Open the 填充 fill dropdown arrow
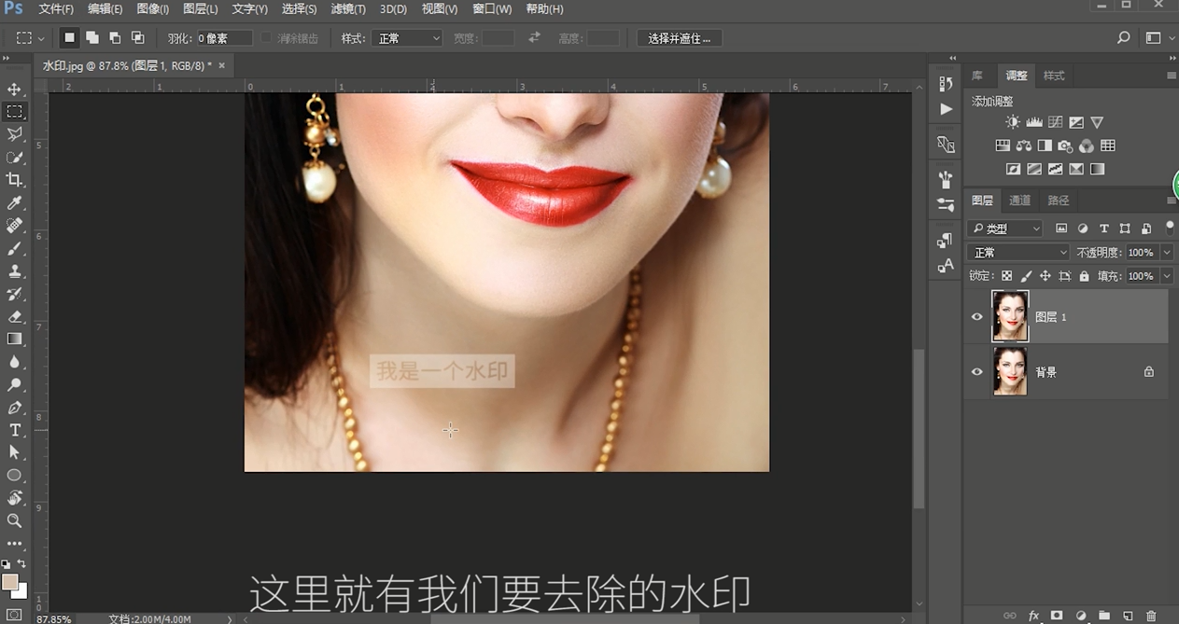This screenshot has height=624, width=1179. pyautogui.click(x=1166, y=276)
